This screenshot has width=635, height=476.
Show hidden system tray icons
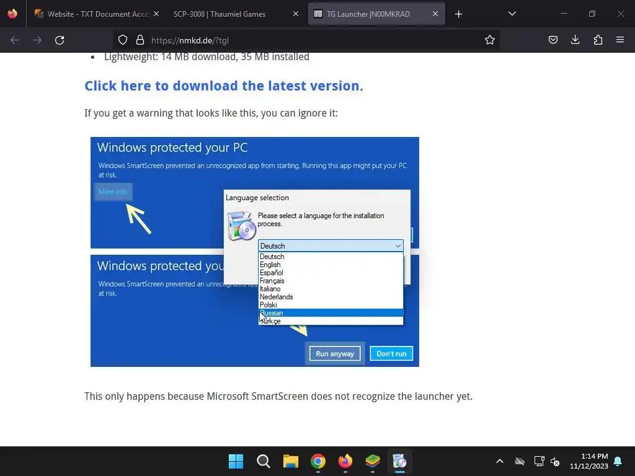500,461
